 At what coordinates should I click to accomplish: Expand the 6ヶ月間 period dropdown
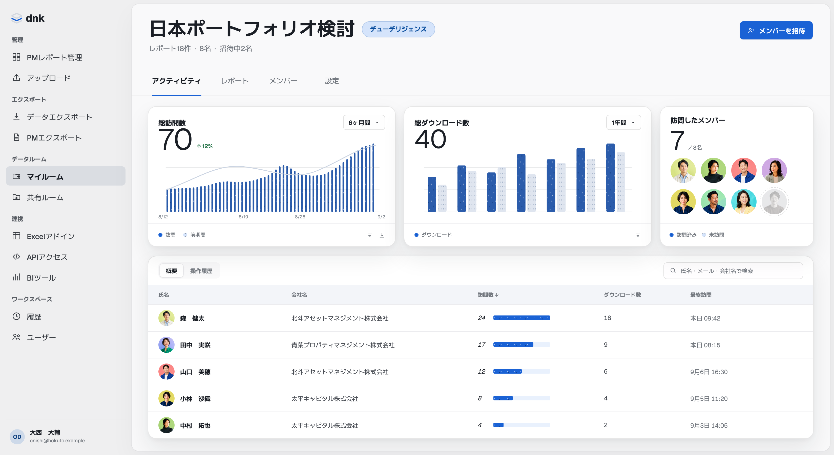pyautogui.click(x=364, y=123)
